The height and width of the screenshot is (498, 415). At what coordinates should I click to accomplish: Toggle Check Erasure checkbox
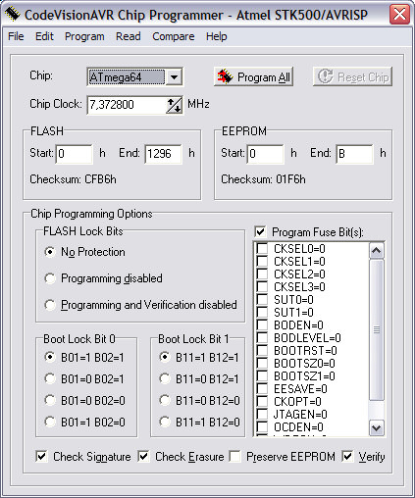click(x=143, y=457)
